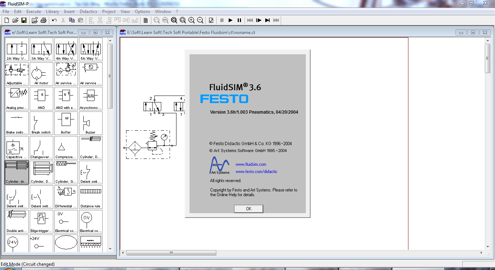
Task: Open the Options menu
Action: coord(142,12)
